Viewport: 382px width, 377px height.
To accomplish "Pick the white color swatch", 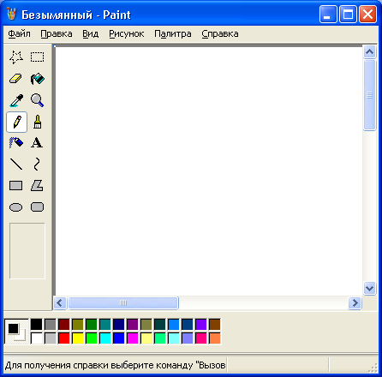I will [x=36, y=338].
